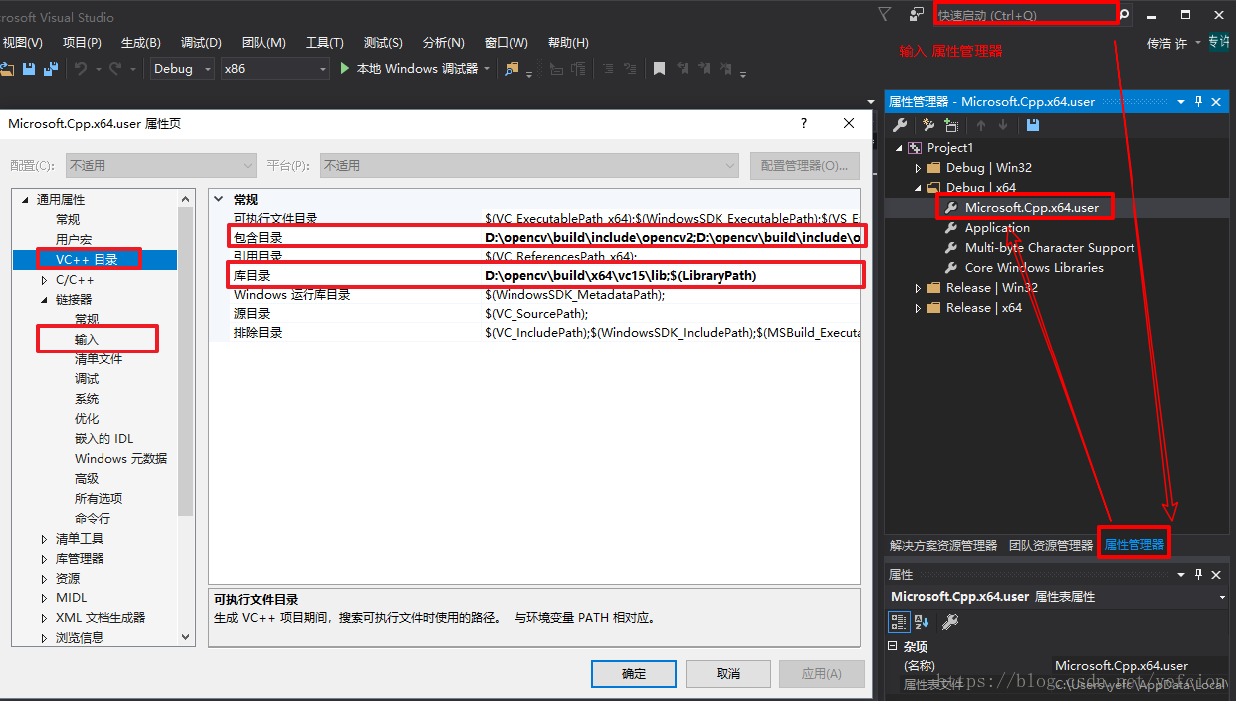The image size is (1236, 701).
Task: Close the 属性 panel with its X
Action: tap(1216, 575)
